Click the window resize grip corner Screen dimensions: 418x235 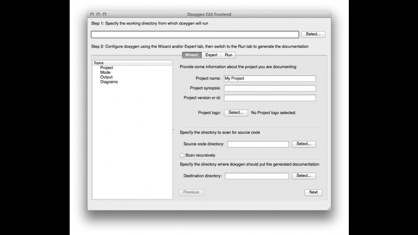(329, 209)
